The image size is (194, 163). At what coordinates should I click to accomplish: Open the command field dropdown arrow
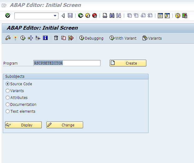[x=55, y=16]
